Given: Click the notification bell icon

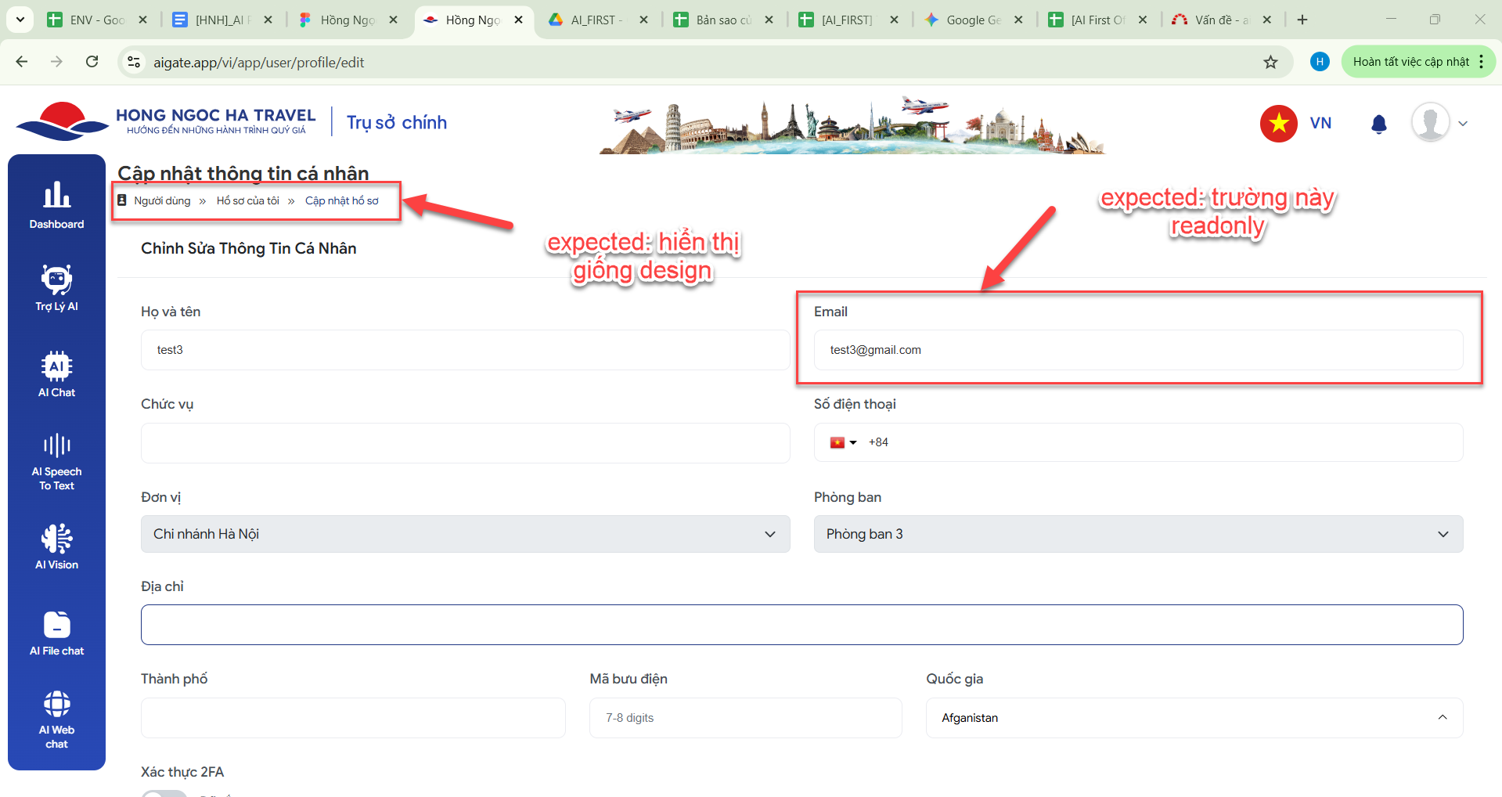Looking at the screenshot, I should pyautogui.click(x=1378, y=124).
